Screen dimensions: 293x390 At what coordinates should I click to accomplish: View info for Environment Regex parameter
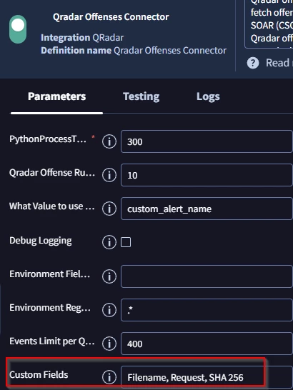pos(109,310)
